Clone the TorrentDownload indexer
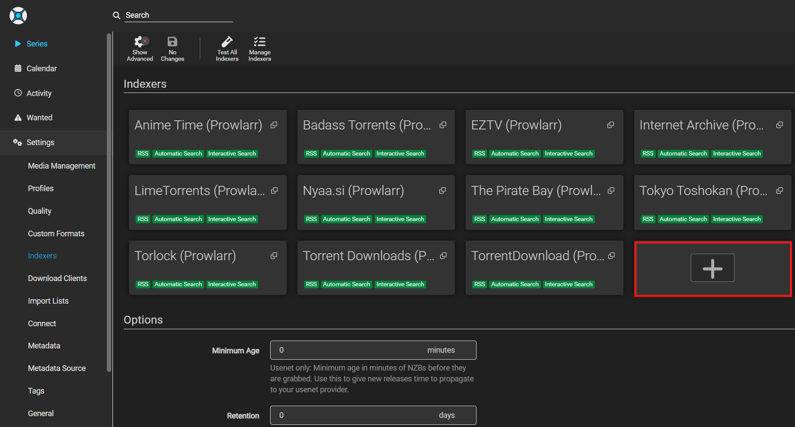795x427 pixels. 612,256
